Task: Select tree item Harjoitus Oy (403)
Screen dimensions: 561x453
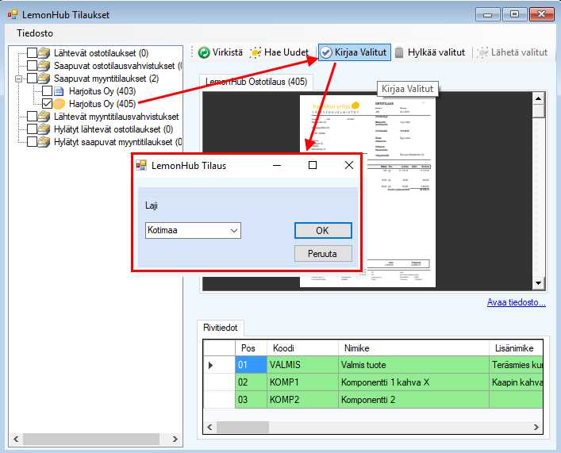Action: pyautogui.click(x=102, y=91)
